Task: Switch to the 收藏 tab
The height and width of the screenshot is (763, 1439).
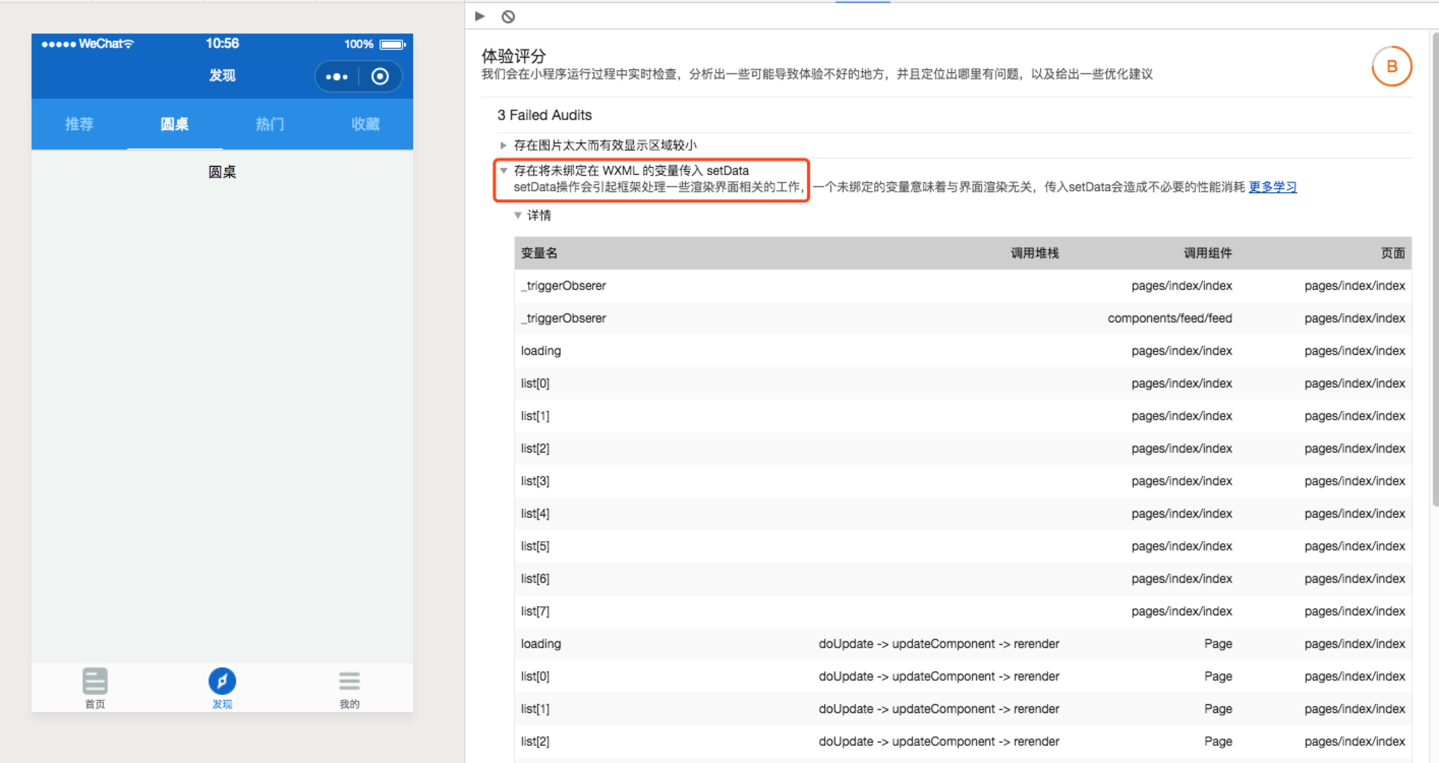Action: coord(365,124)
